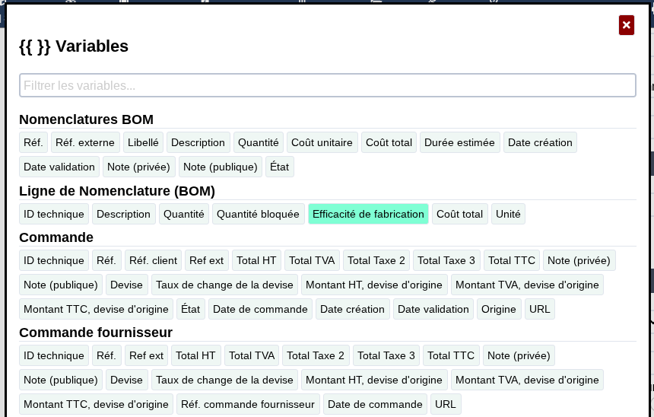Pick the Coût unitaire variable
The image size is (654, 417).
pos(322,143)
